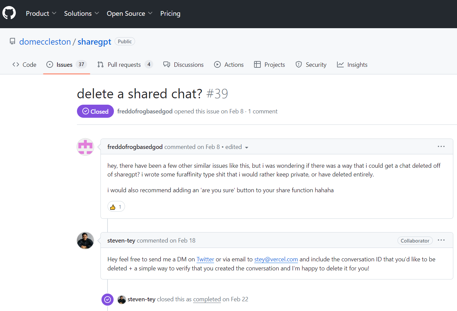Switch to the Insights tab
Screen dimensions: 457x311
(352, 64)
